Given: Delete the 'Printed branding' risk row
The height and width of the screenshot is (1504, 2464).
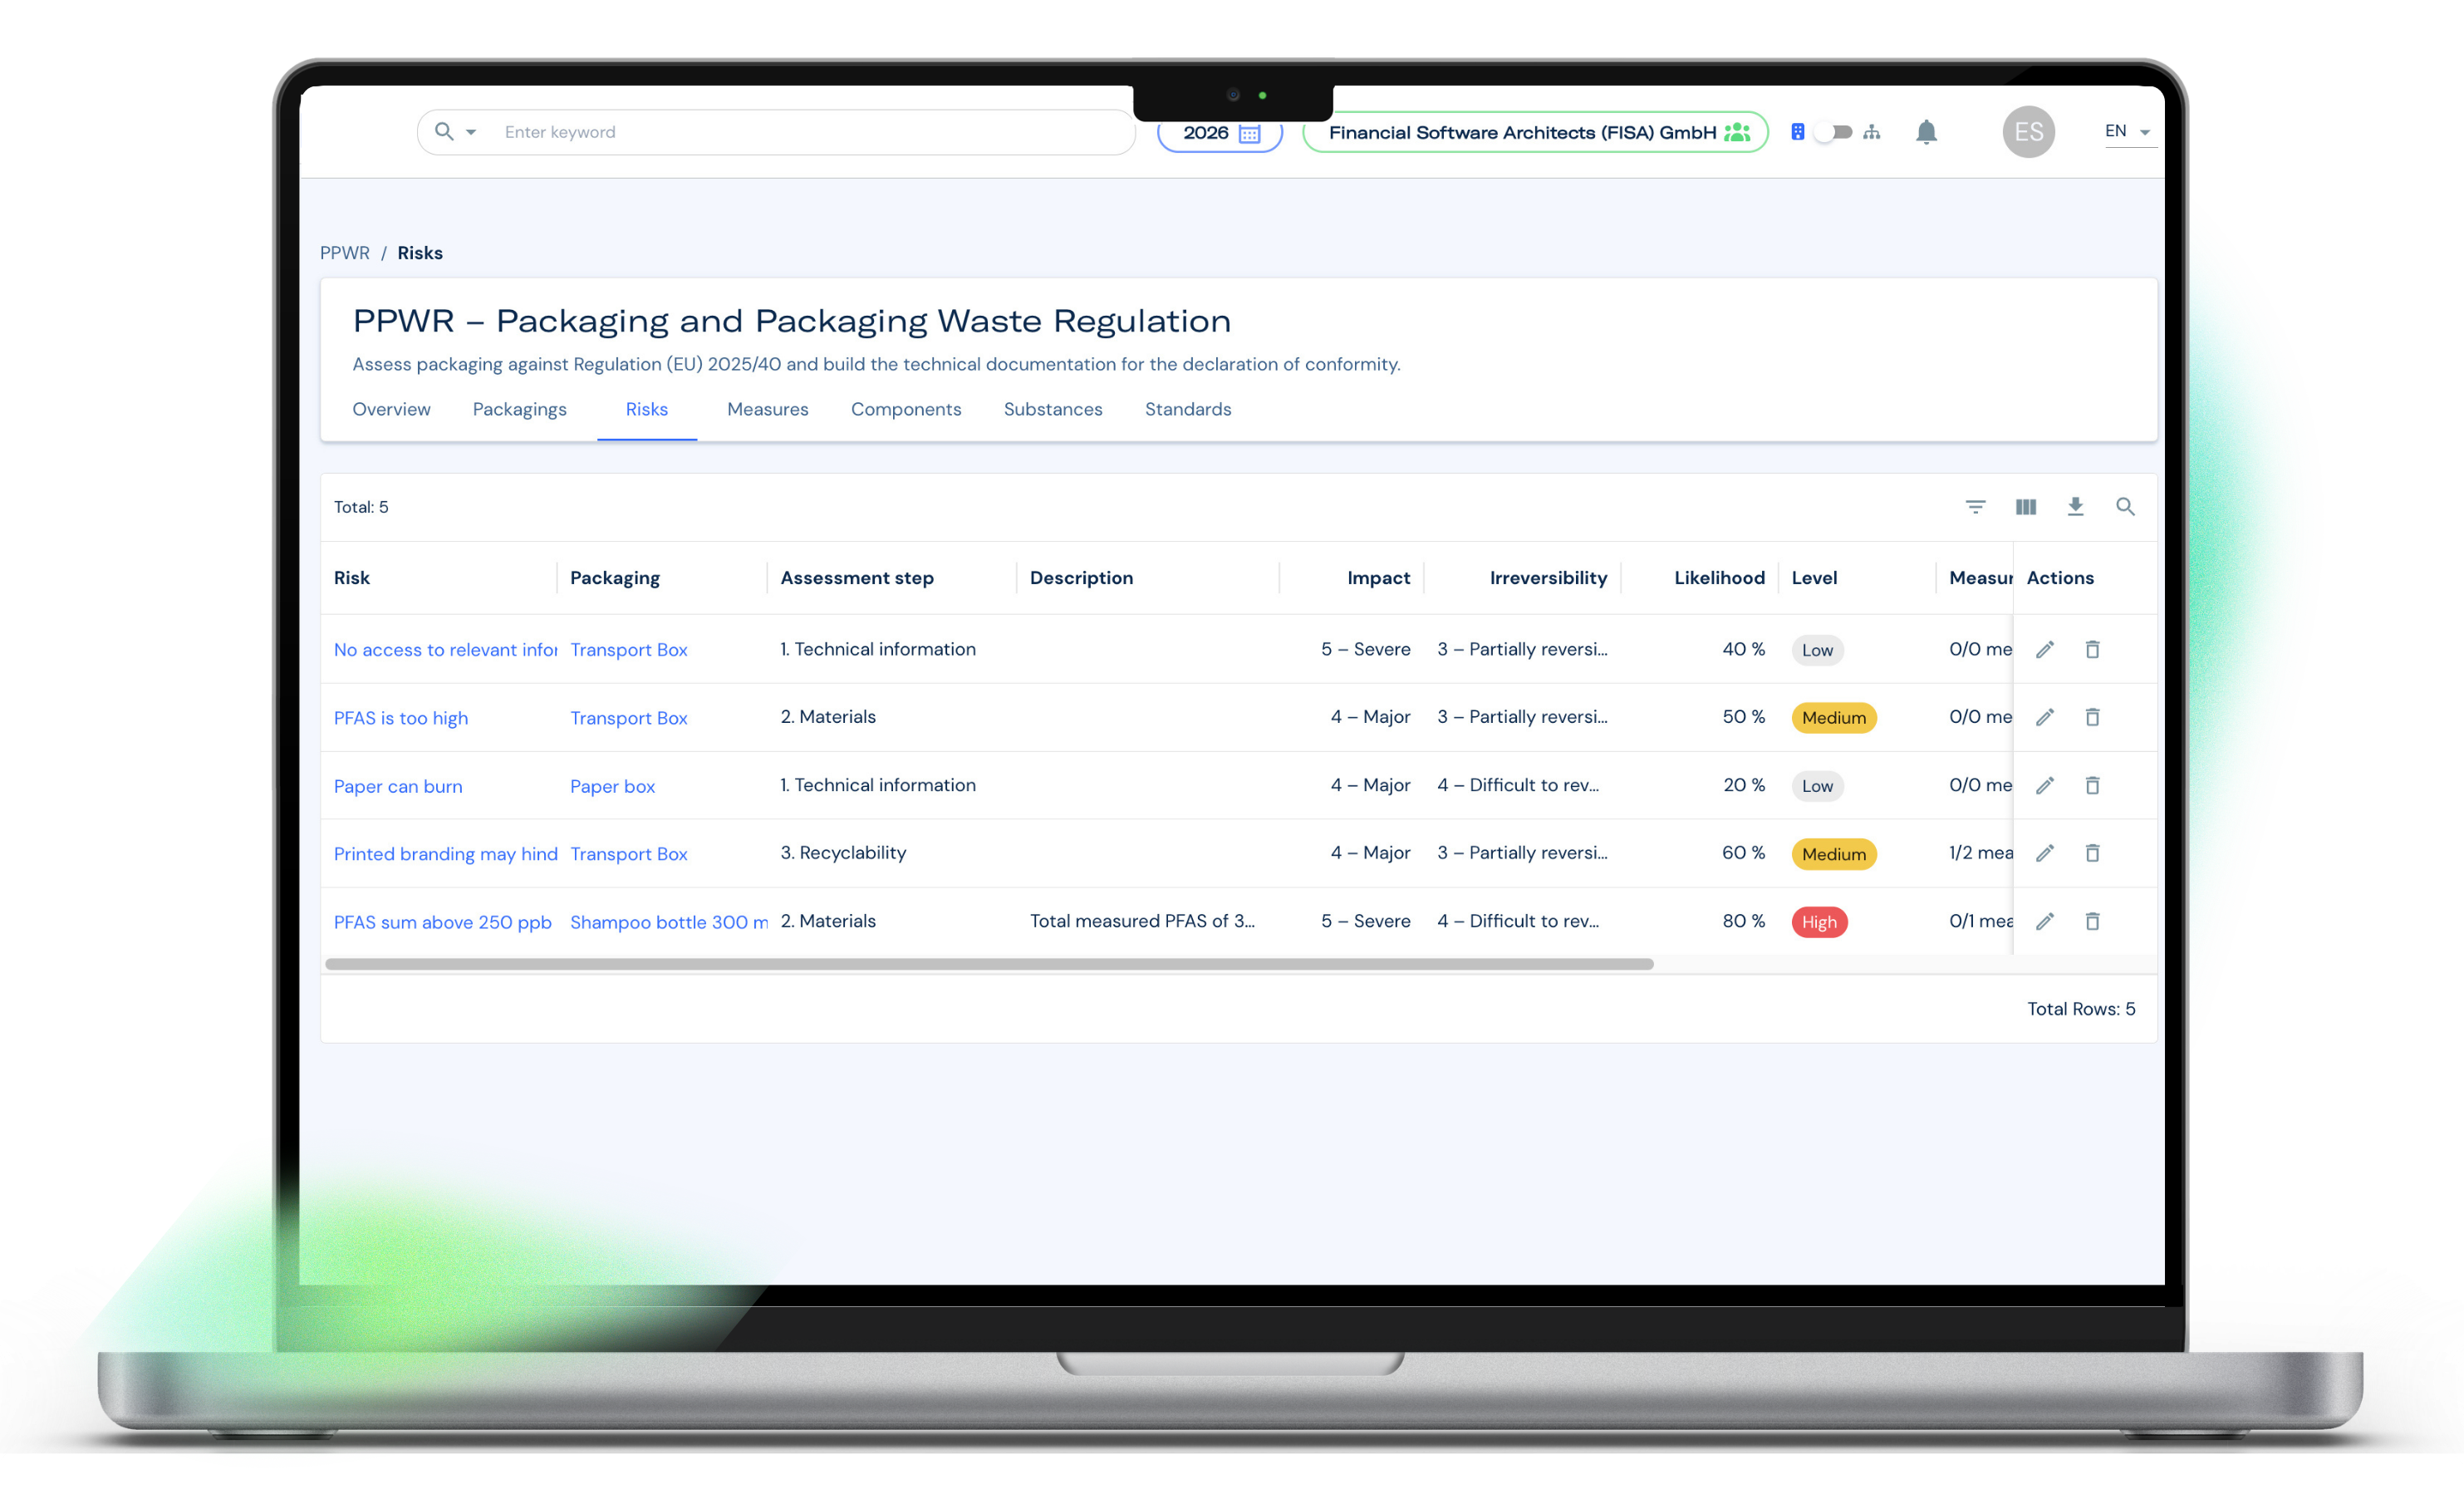Looking at the screenshot, I should click(x=2092, y=853).
